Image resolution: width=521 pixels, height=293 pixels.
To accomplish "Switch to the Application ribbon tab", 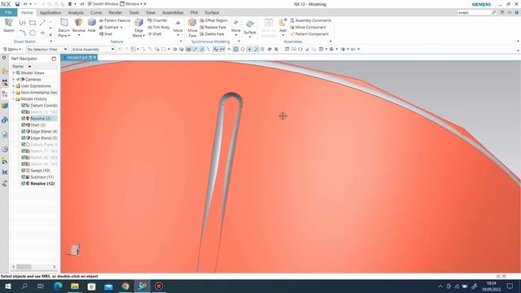I will click(50, 12).
